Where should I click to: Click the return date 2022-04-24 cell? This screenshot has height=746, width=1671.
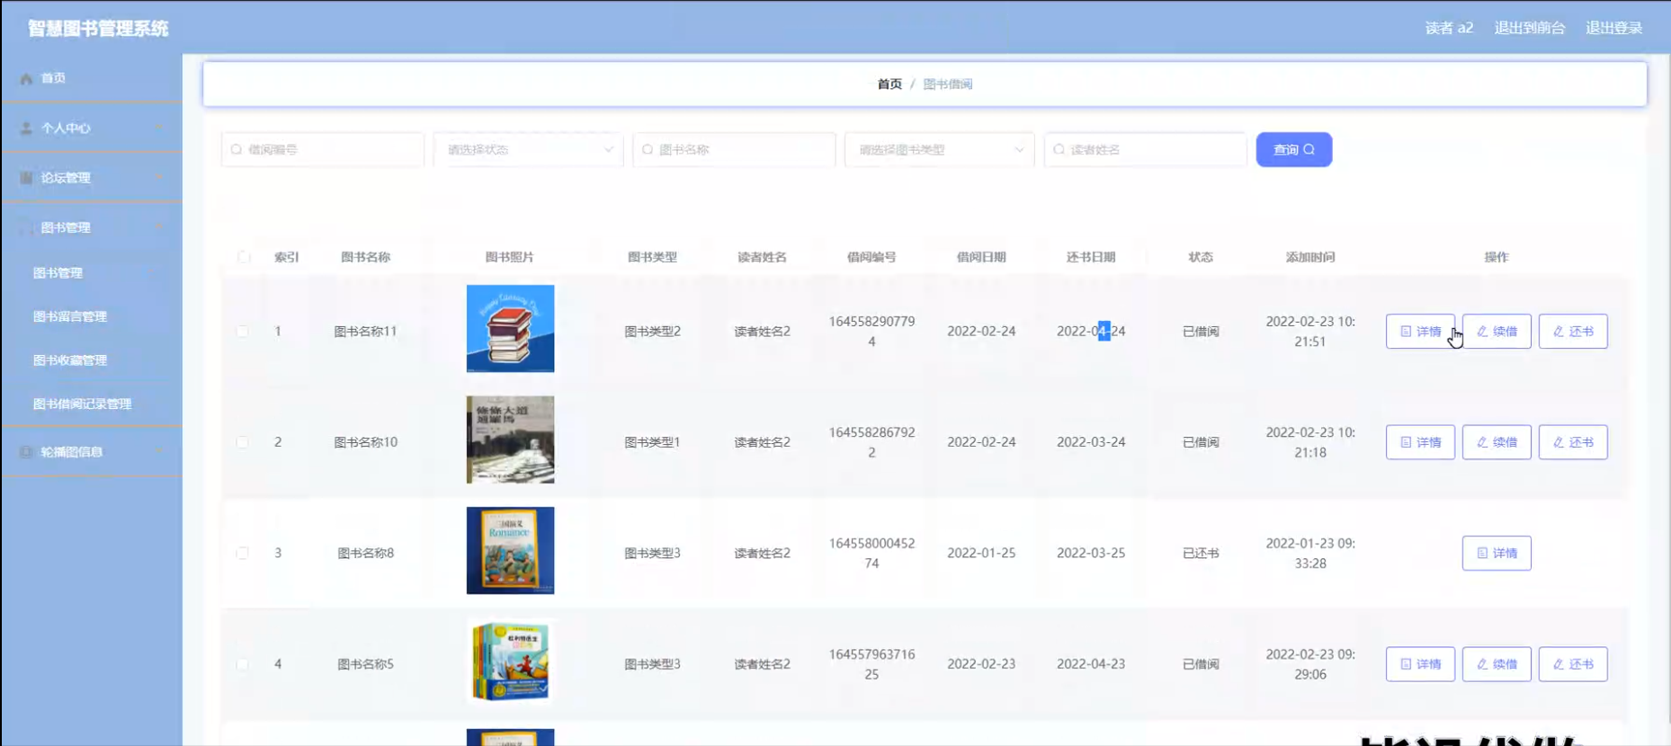tap(1091, 332)
